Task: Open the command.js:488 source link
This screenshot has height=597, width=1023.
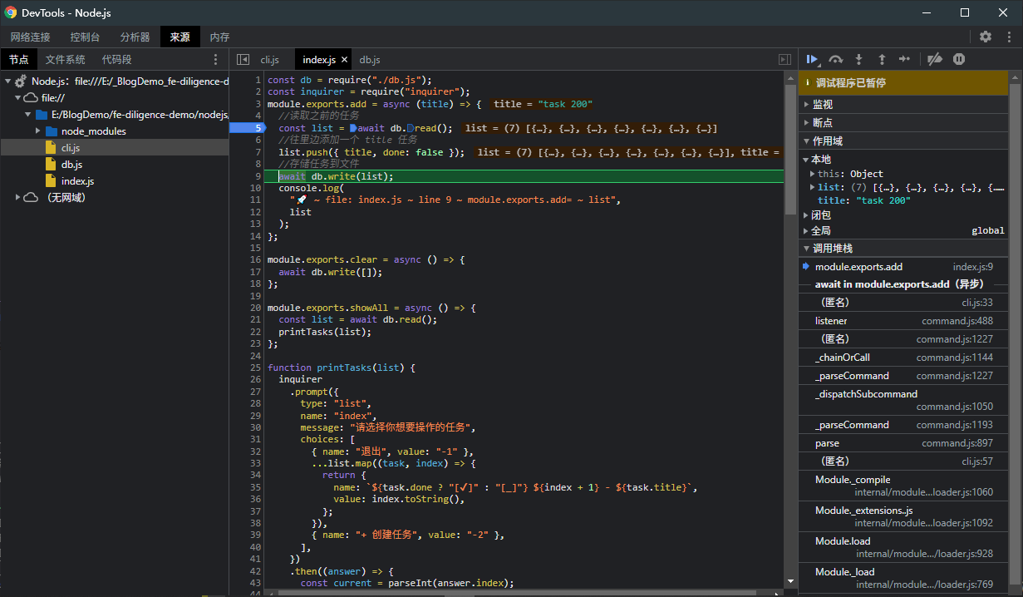Action: pos(957,321)
